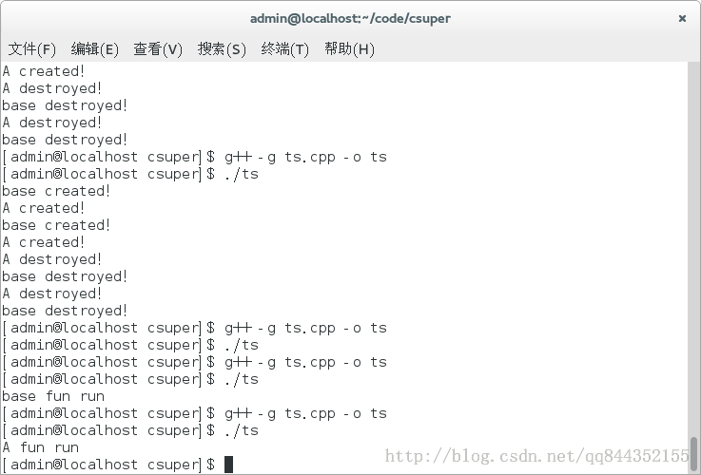Click the ./ts command directly above "base fun run"

(242, 379)
